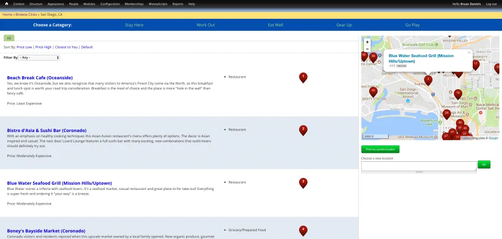
Task: Choose the Work Out category
Action: (x=206, y=25)
